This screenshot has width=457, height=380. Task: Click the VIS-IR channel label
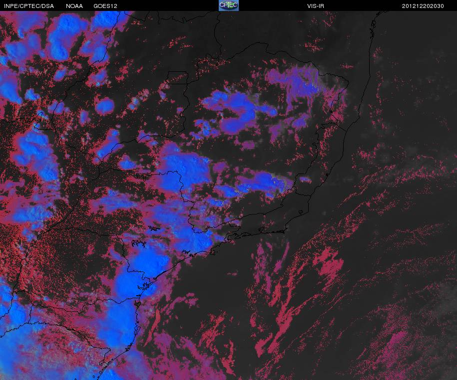315,6
